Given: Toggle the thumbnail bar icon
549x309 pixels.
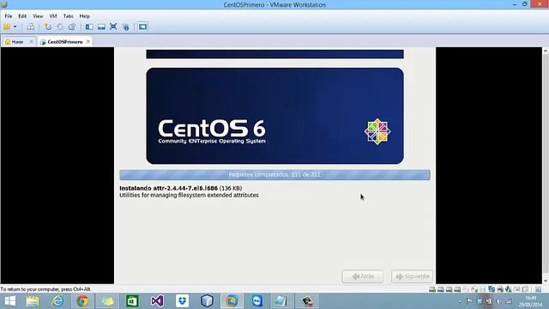Looking at the screenshot, I should [x=101, y=27].
